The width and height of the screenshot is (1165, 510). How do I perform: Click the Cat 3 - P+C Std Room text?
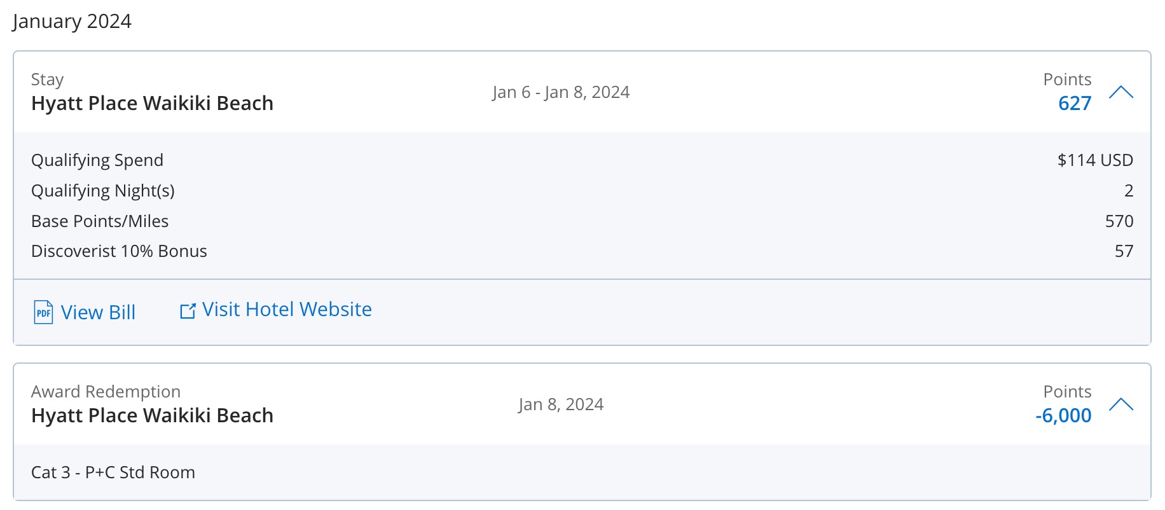point(113,472)
